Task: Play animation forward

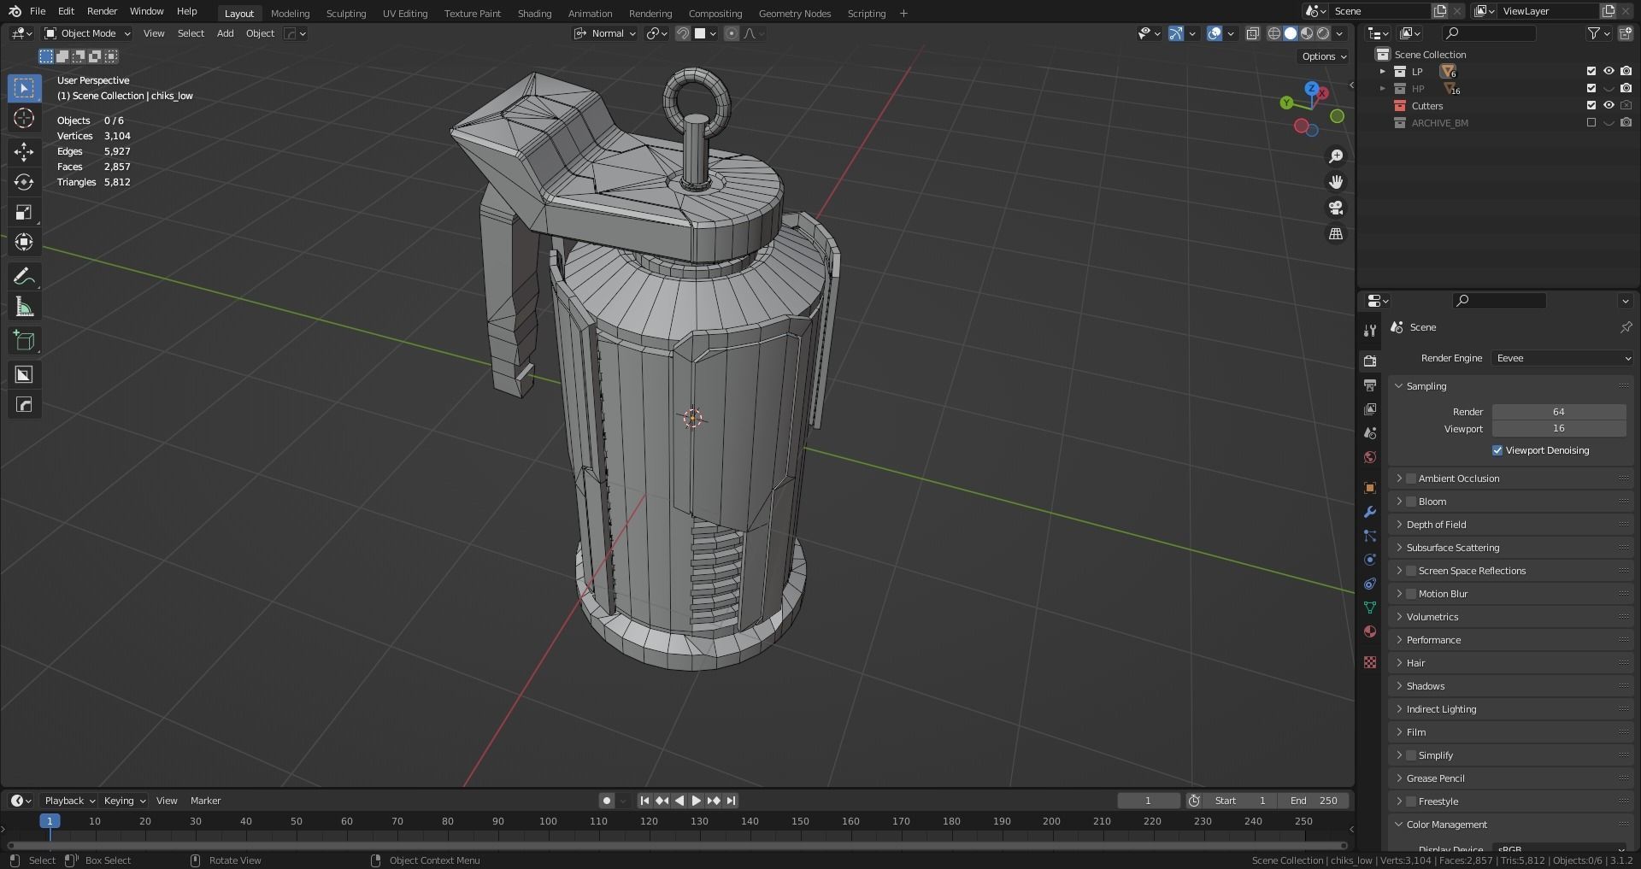Action: [x=696, y=801]
